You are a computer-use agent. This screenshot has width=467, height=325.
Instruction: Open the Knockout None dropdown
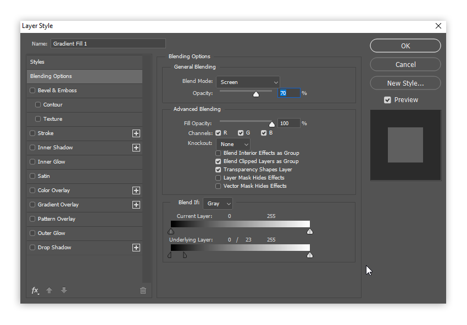tap(233, 144)
